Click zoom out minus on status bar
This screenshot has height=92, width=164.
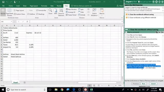[x=102, y=85]
